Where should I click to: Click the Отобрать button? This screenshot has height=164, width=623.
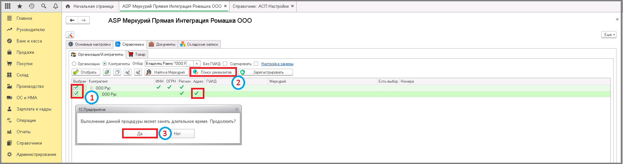[86, 72]
